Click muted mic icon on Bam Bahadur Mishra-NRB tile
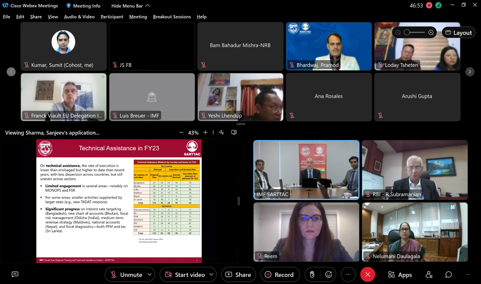 203,65
